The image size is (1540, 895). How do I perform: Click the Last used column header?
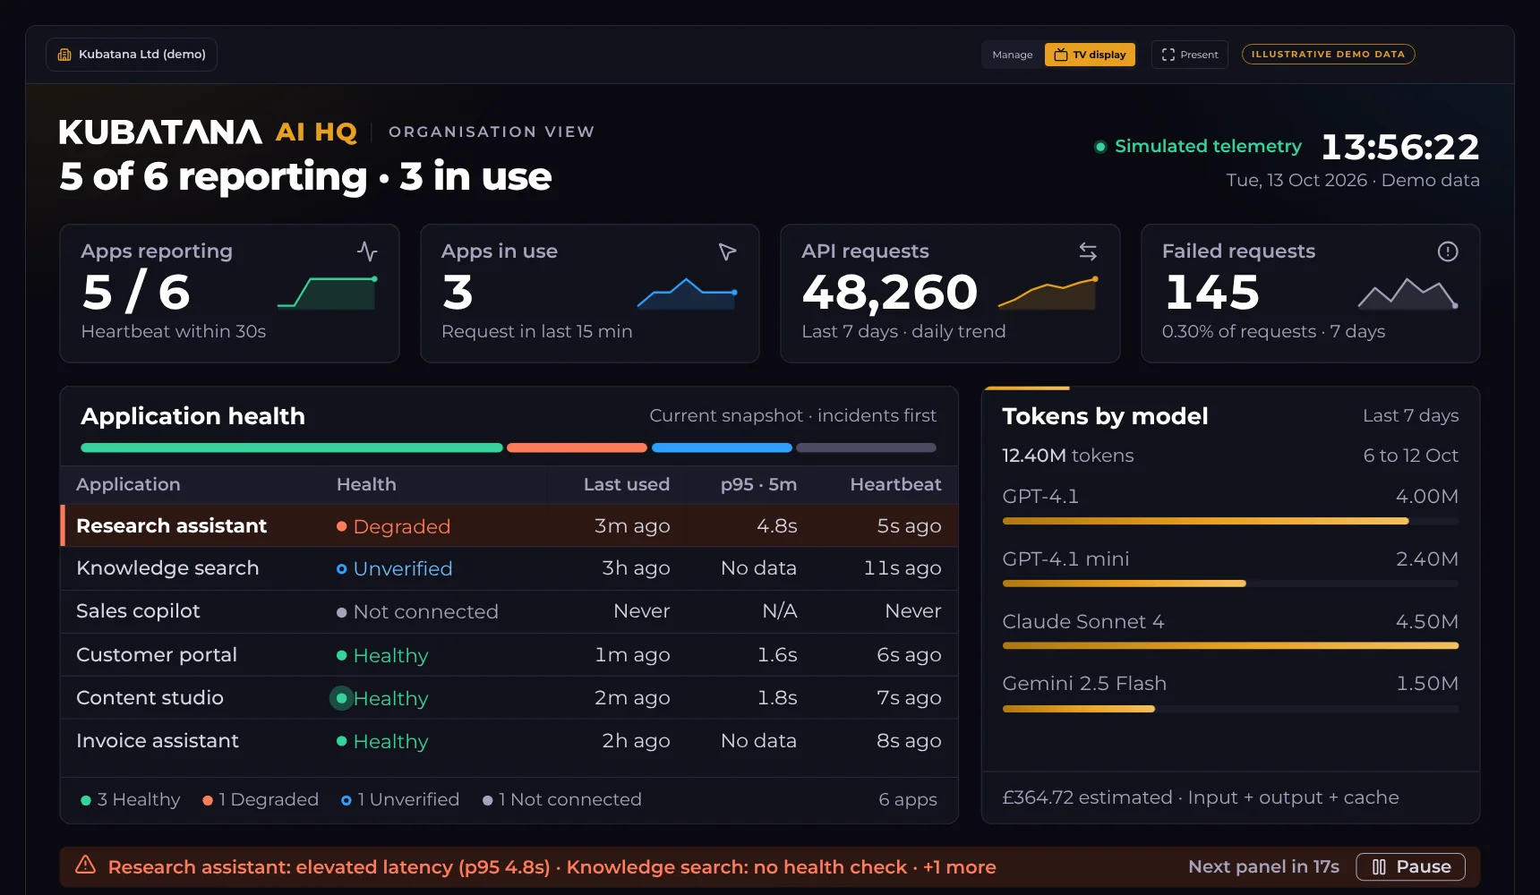tap(627, 484)
